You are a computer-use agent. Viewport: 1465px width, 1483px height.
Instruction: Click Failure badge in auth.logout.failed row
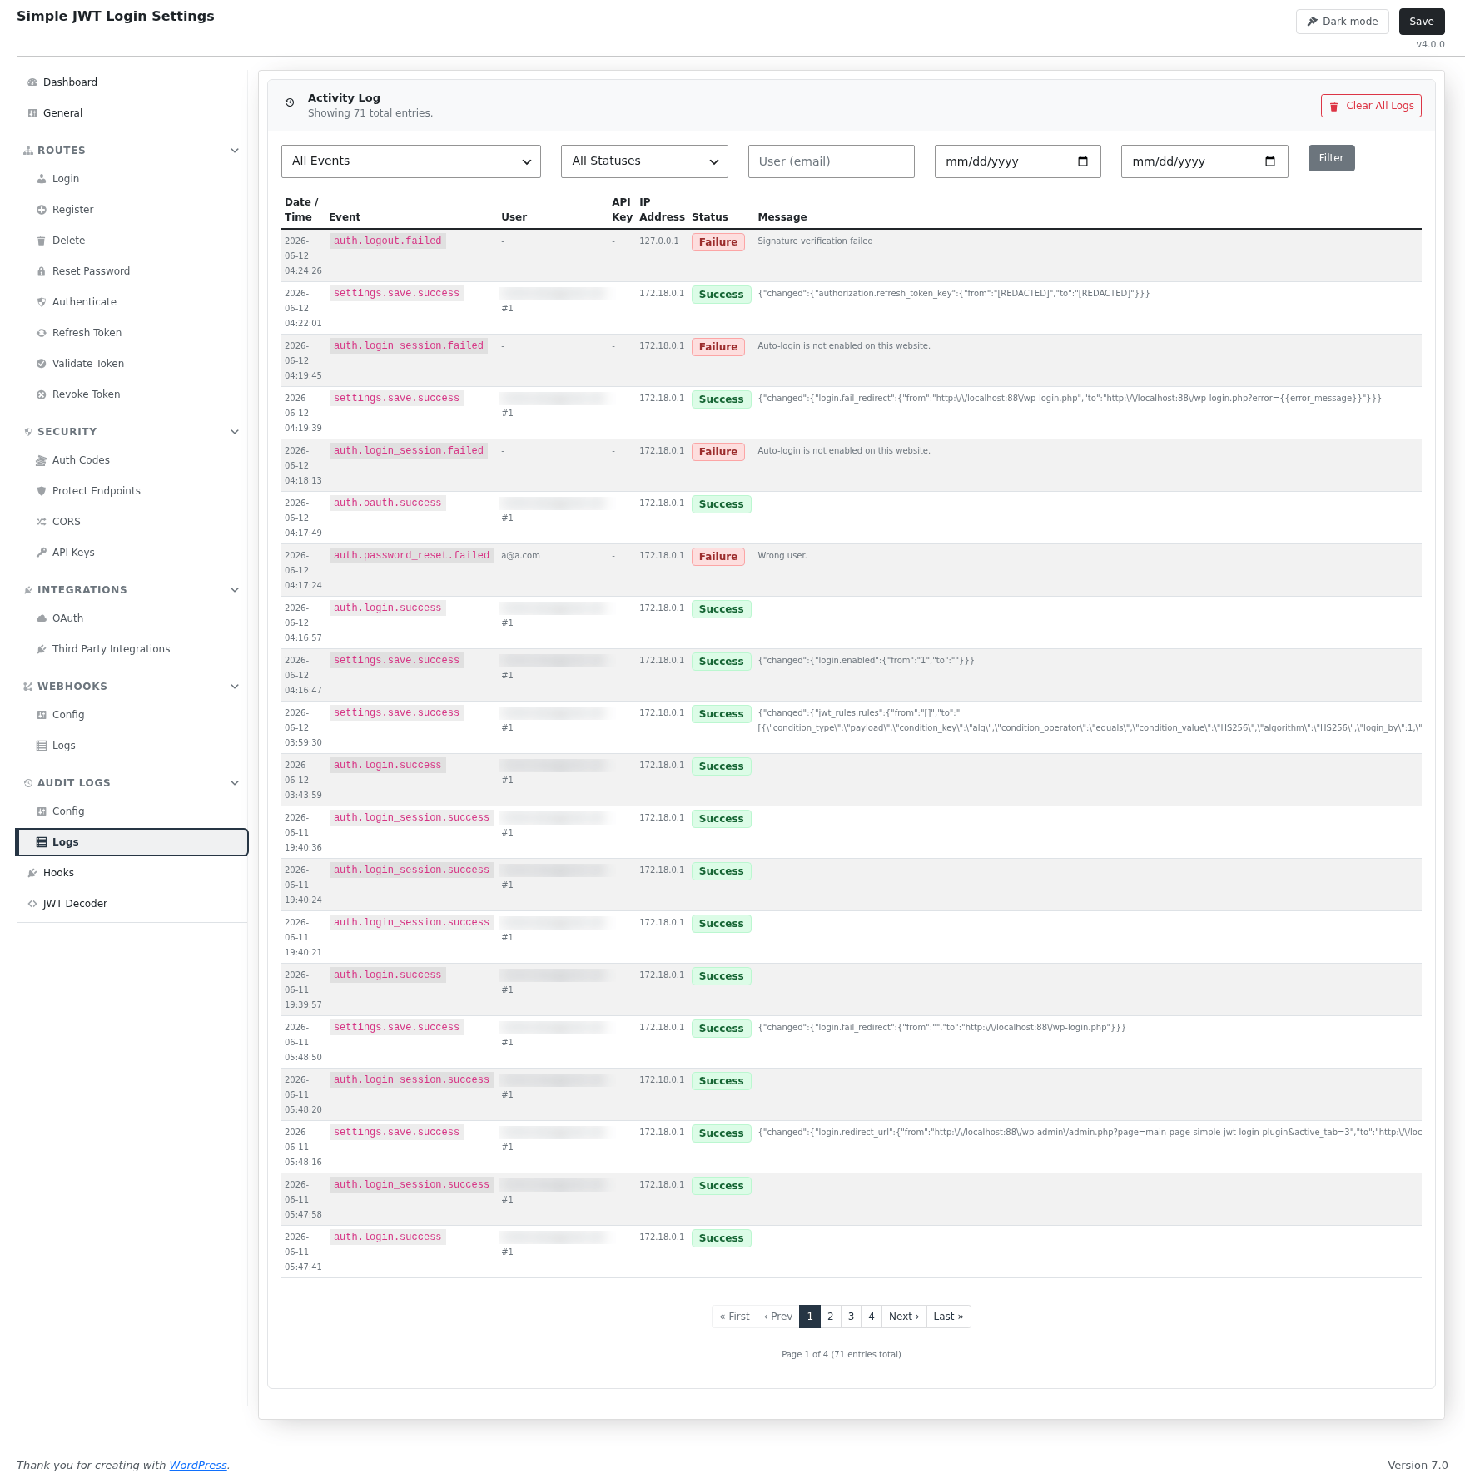(718, 242)
